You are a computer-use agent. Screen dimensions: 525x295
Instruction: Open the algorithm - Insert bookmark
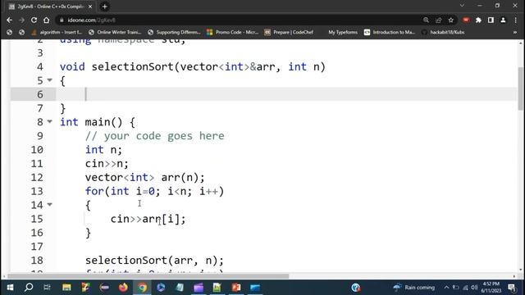[57, 32]
